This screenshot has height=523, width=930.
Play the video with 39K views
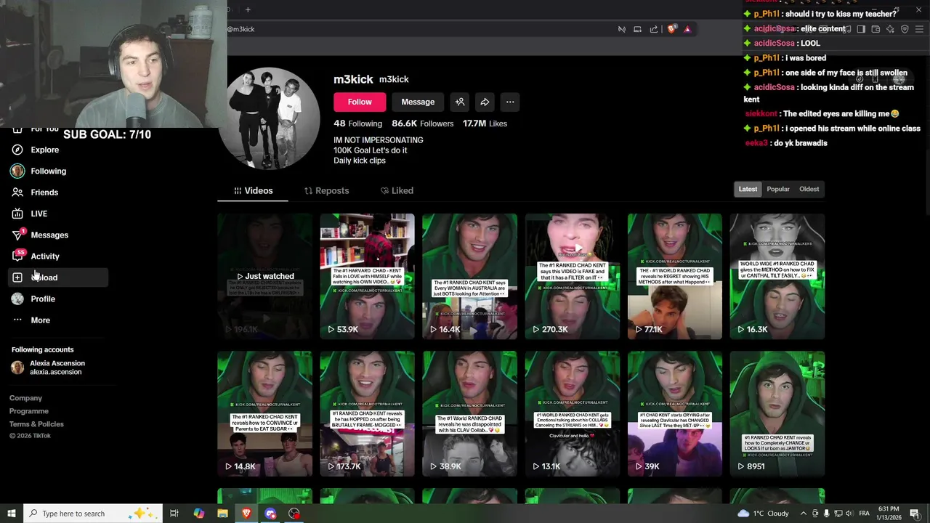tap(674, 414)
